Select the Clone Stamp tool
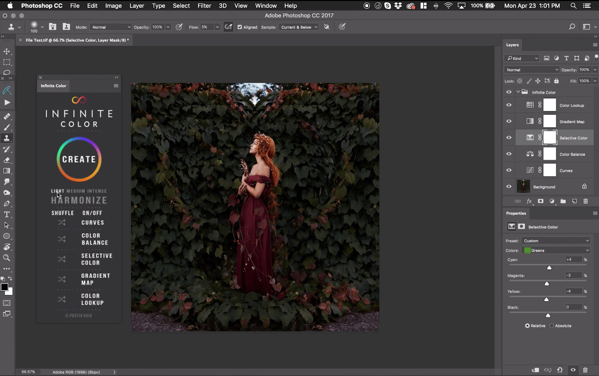The image size is (599, 376). [x=7, y=138]
